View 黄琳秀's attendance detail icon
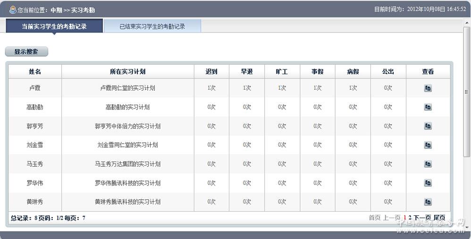The width and height of the screenshot is (471, 239). point(428,202)
